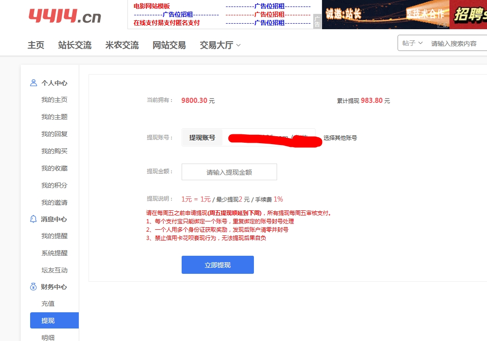Open the 帖子 search type dropdown

click(412, 43)
